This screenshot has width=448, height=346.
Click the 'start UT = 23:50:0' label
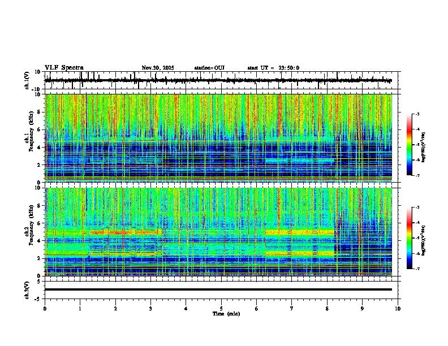click(273, 68)
